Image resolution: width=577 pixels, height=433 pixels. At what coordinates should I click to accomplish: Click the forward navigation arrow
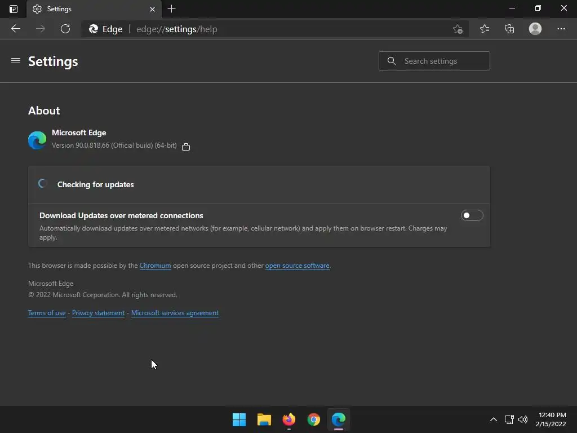41,29
